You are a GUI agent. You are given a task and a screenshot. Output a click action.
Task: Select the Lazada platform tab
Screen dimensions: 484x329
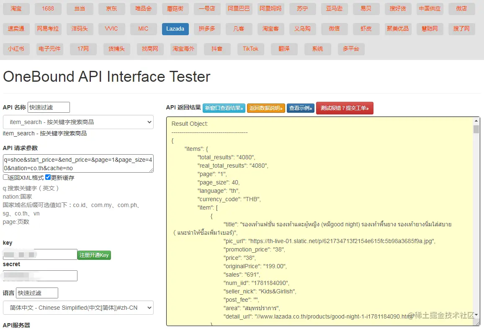click(175, 28)
